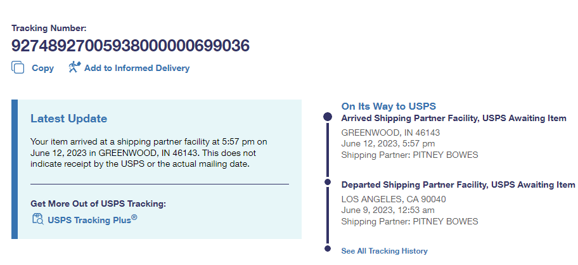This screenshot has width=578, height=265.
Task: Click the On Its Way to USPS heading
Action: pyautogui.click(x=389, y=106)
